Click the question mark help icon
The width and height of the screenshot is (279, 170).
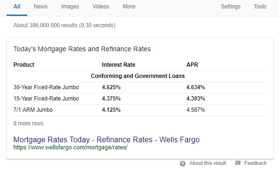tap(182, 163)
